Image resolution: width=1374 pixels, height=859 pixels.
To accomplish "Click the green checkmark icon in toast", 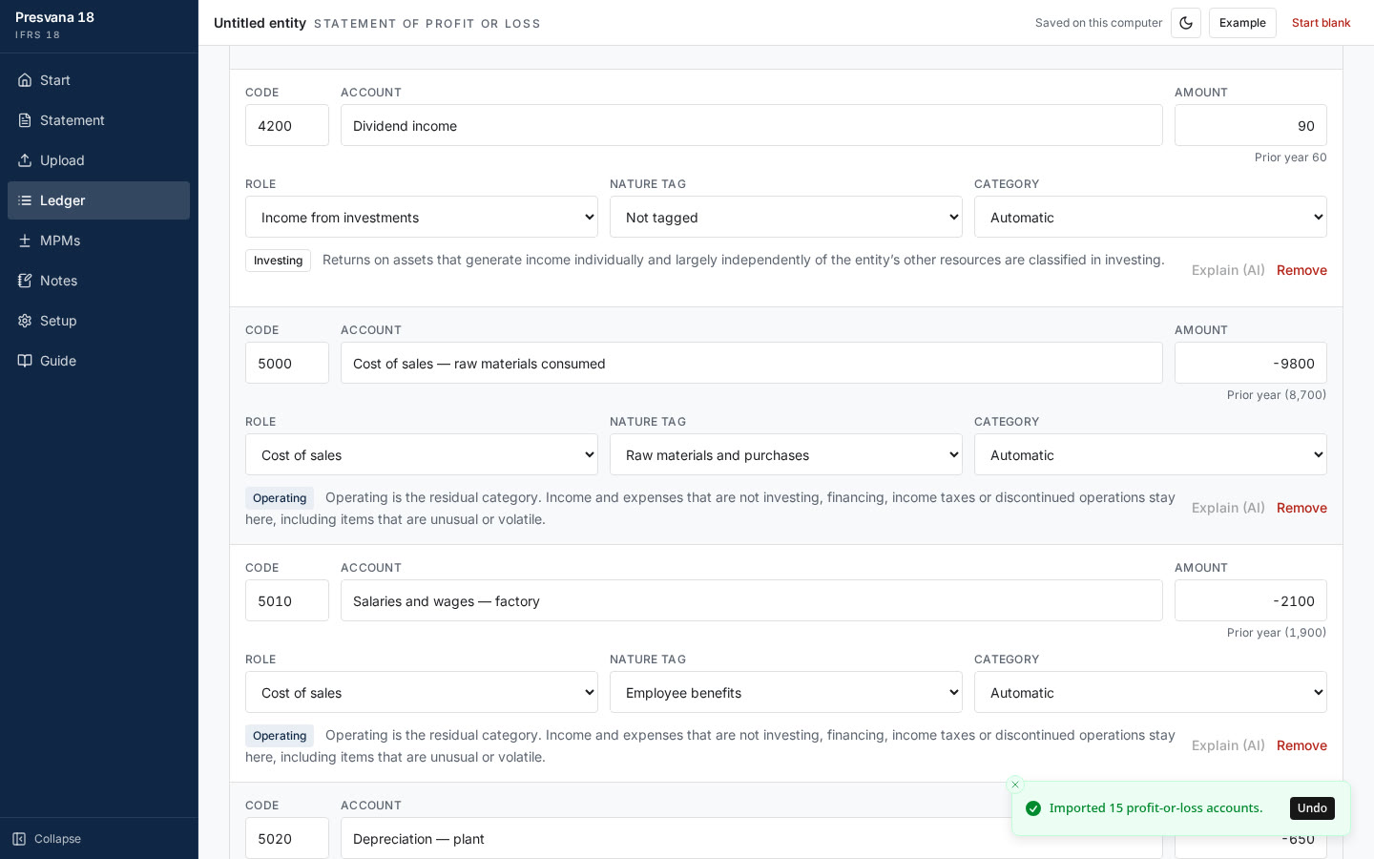I will point(1033,808).
